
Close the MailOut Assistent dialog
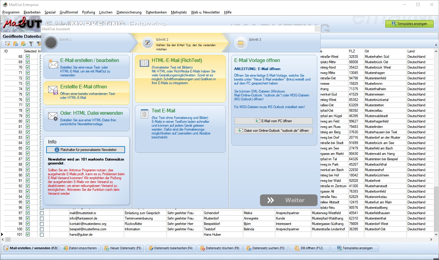[x=317, y=29]
